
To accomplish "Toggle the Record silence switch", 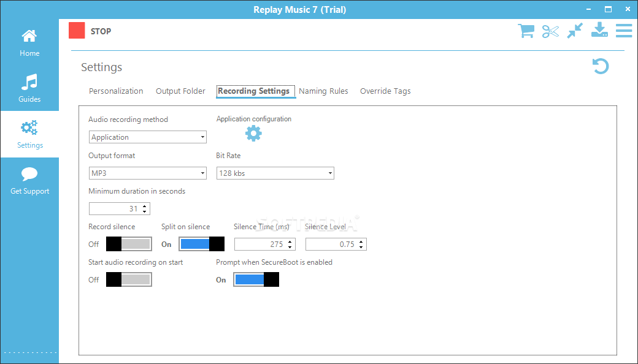I will coord(129,244).
